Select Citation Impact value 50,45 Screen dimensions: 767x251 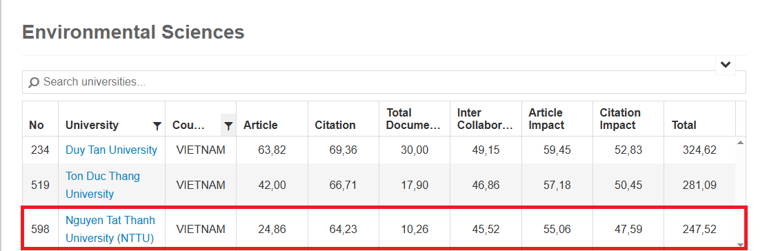628,185
